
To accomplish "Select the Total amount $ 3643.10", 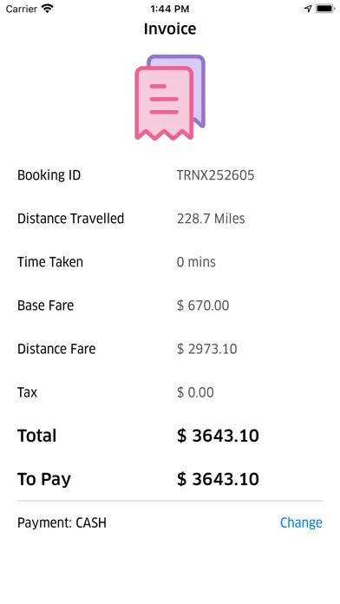I will click(x=218, y=436).
